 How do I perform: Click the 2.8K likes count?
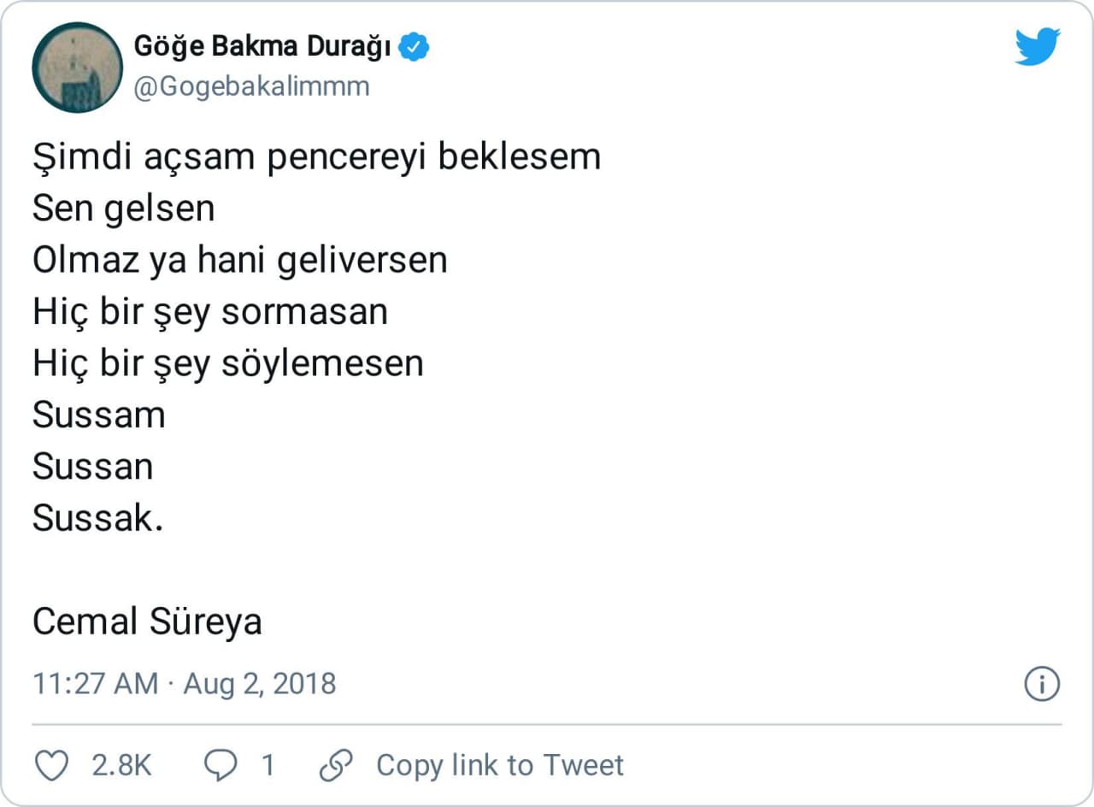[x=121, y=765]
